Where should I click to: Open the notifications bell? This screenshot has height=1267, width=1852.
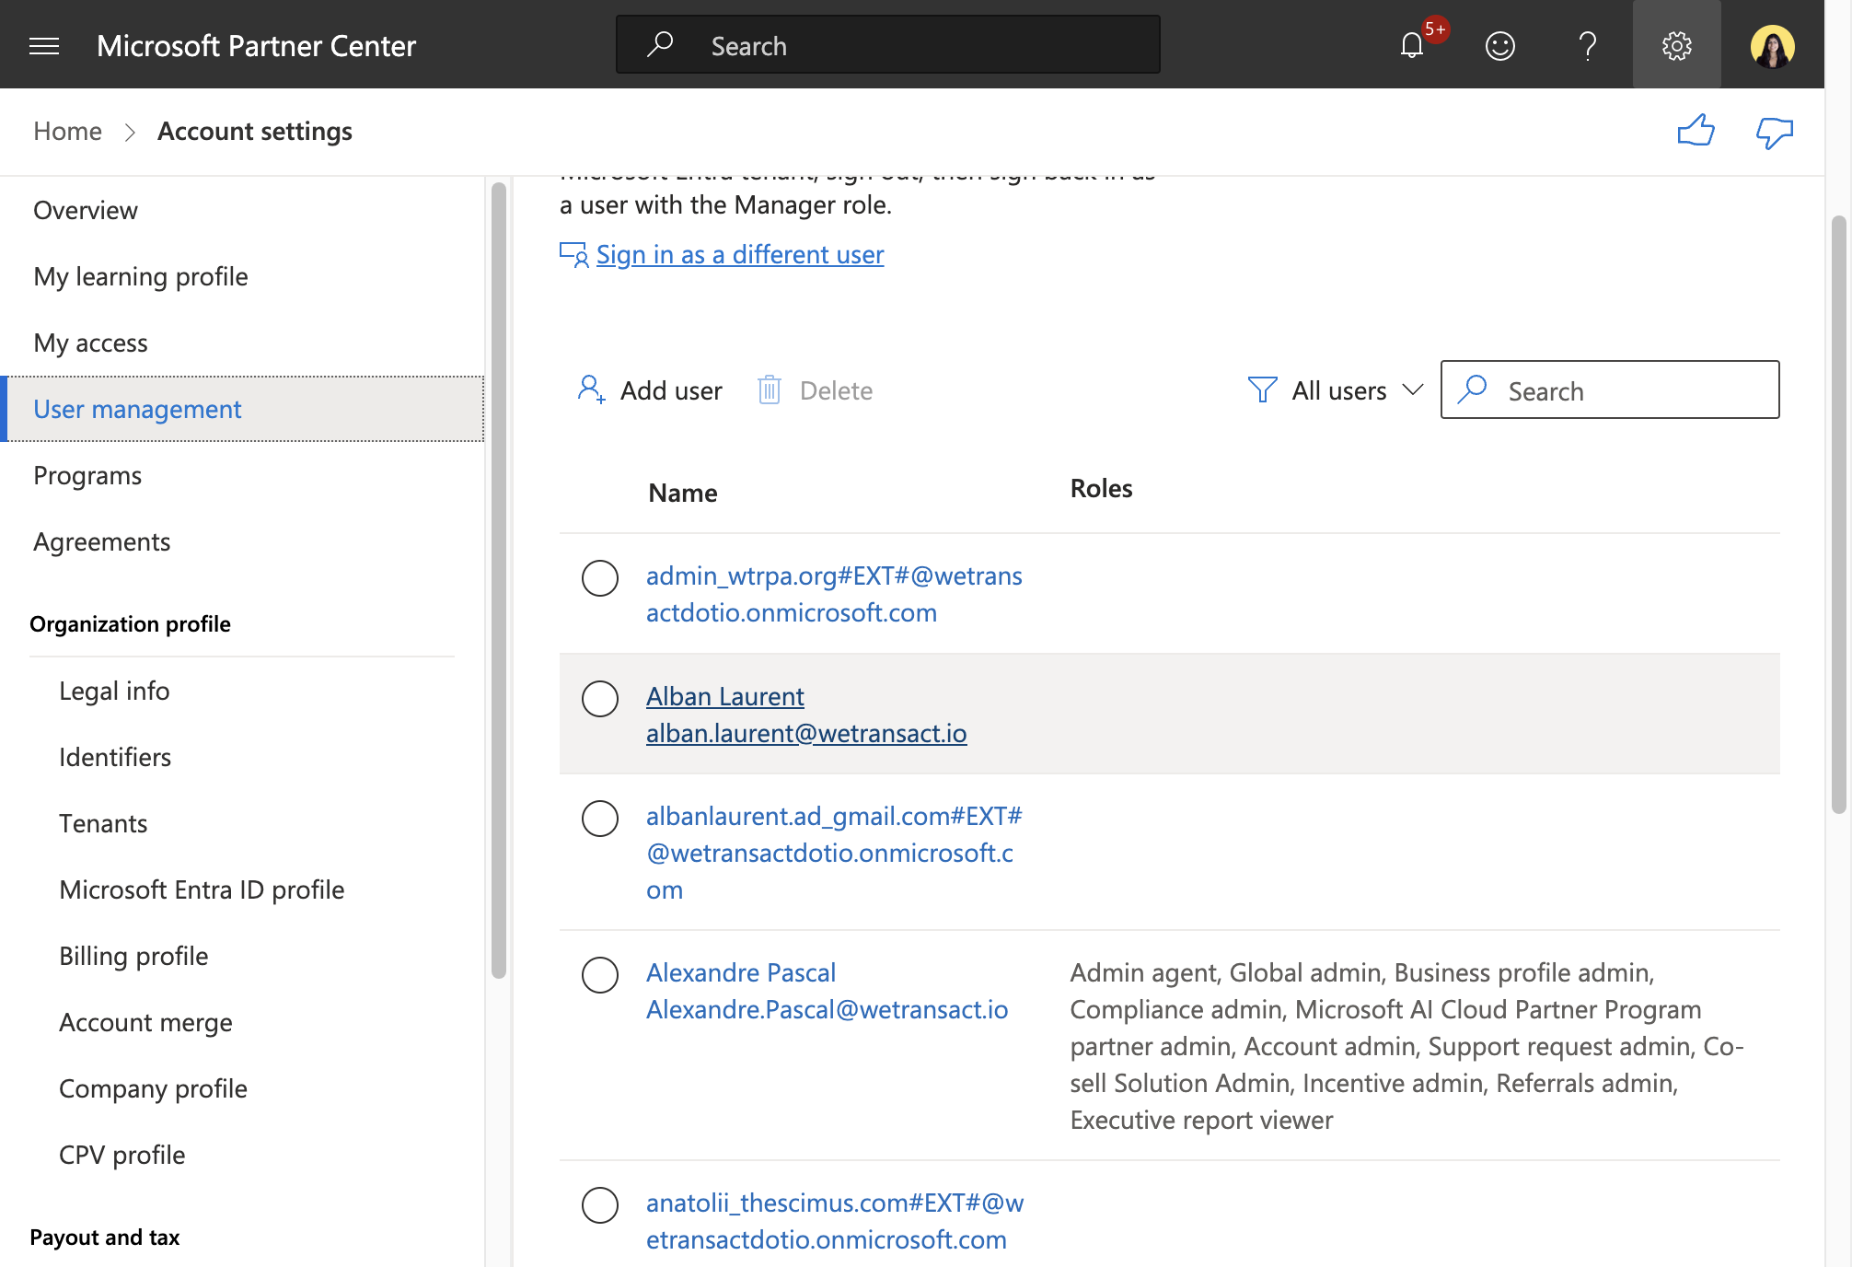(1412, 45)
